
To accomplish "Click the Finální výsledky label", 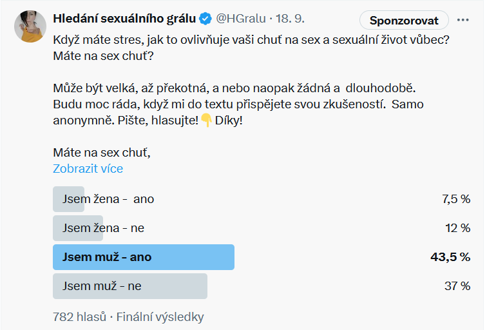I will pos(160,316).
